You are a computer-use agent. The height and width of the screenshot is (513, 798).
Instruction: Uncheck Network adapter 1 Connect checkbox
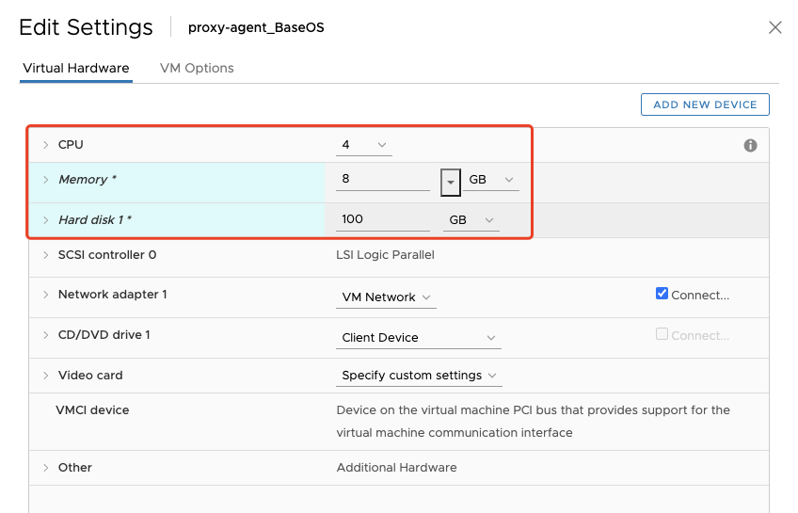(x=662, y=294)
